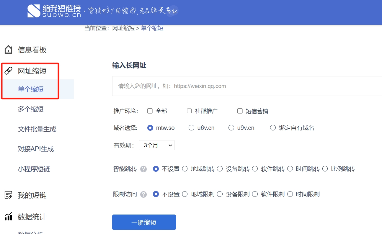The height and width of the screenshot is (234, 382).
Task: Select the u6v.cn domain radio button
Action: (192, 128)
